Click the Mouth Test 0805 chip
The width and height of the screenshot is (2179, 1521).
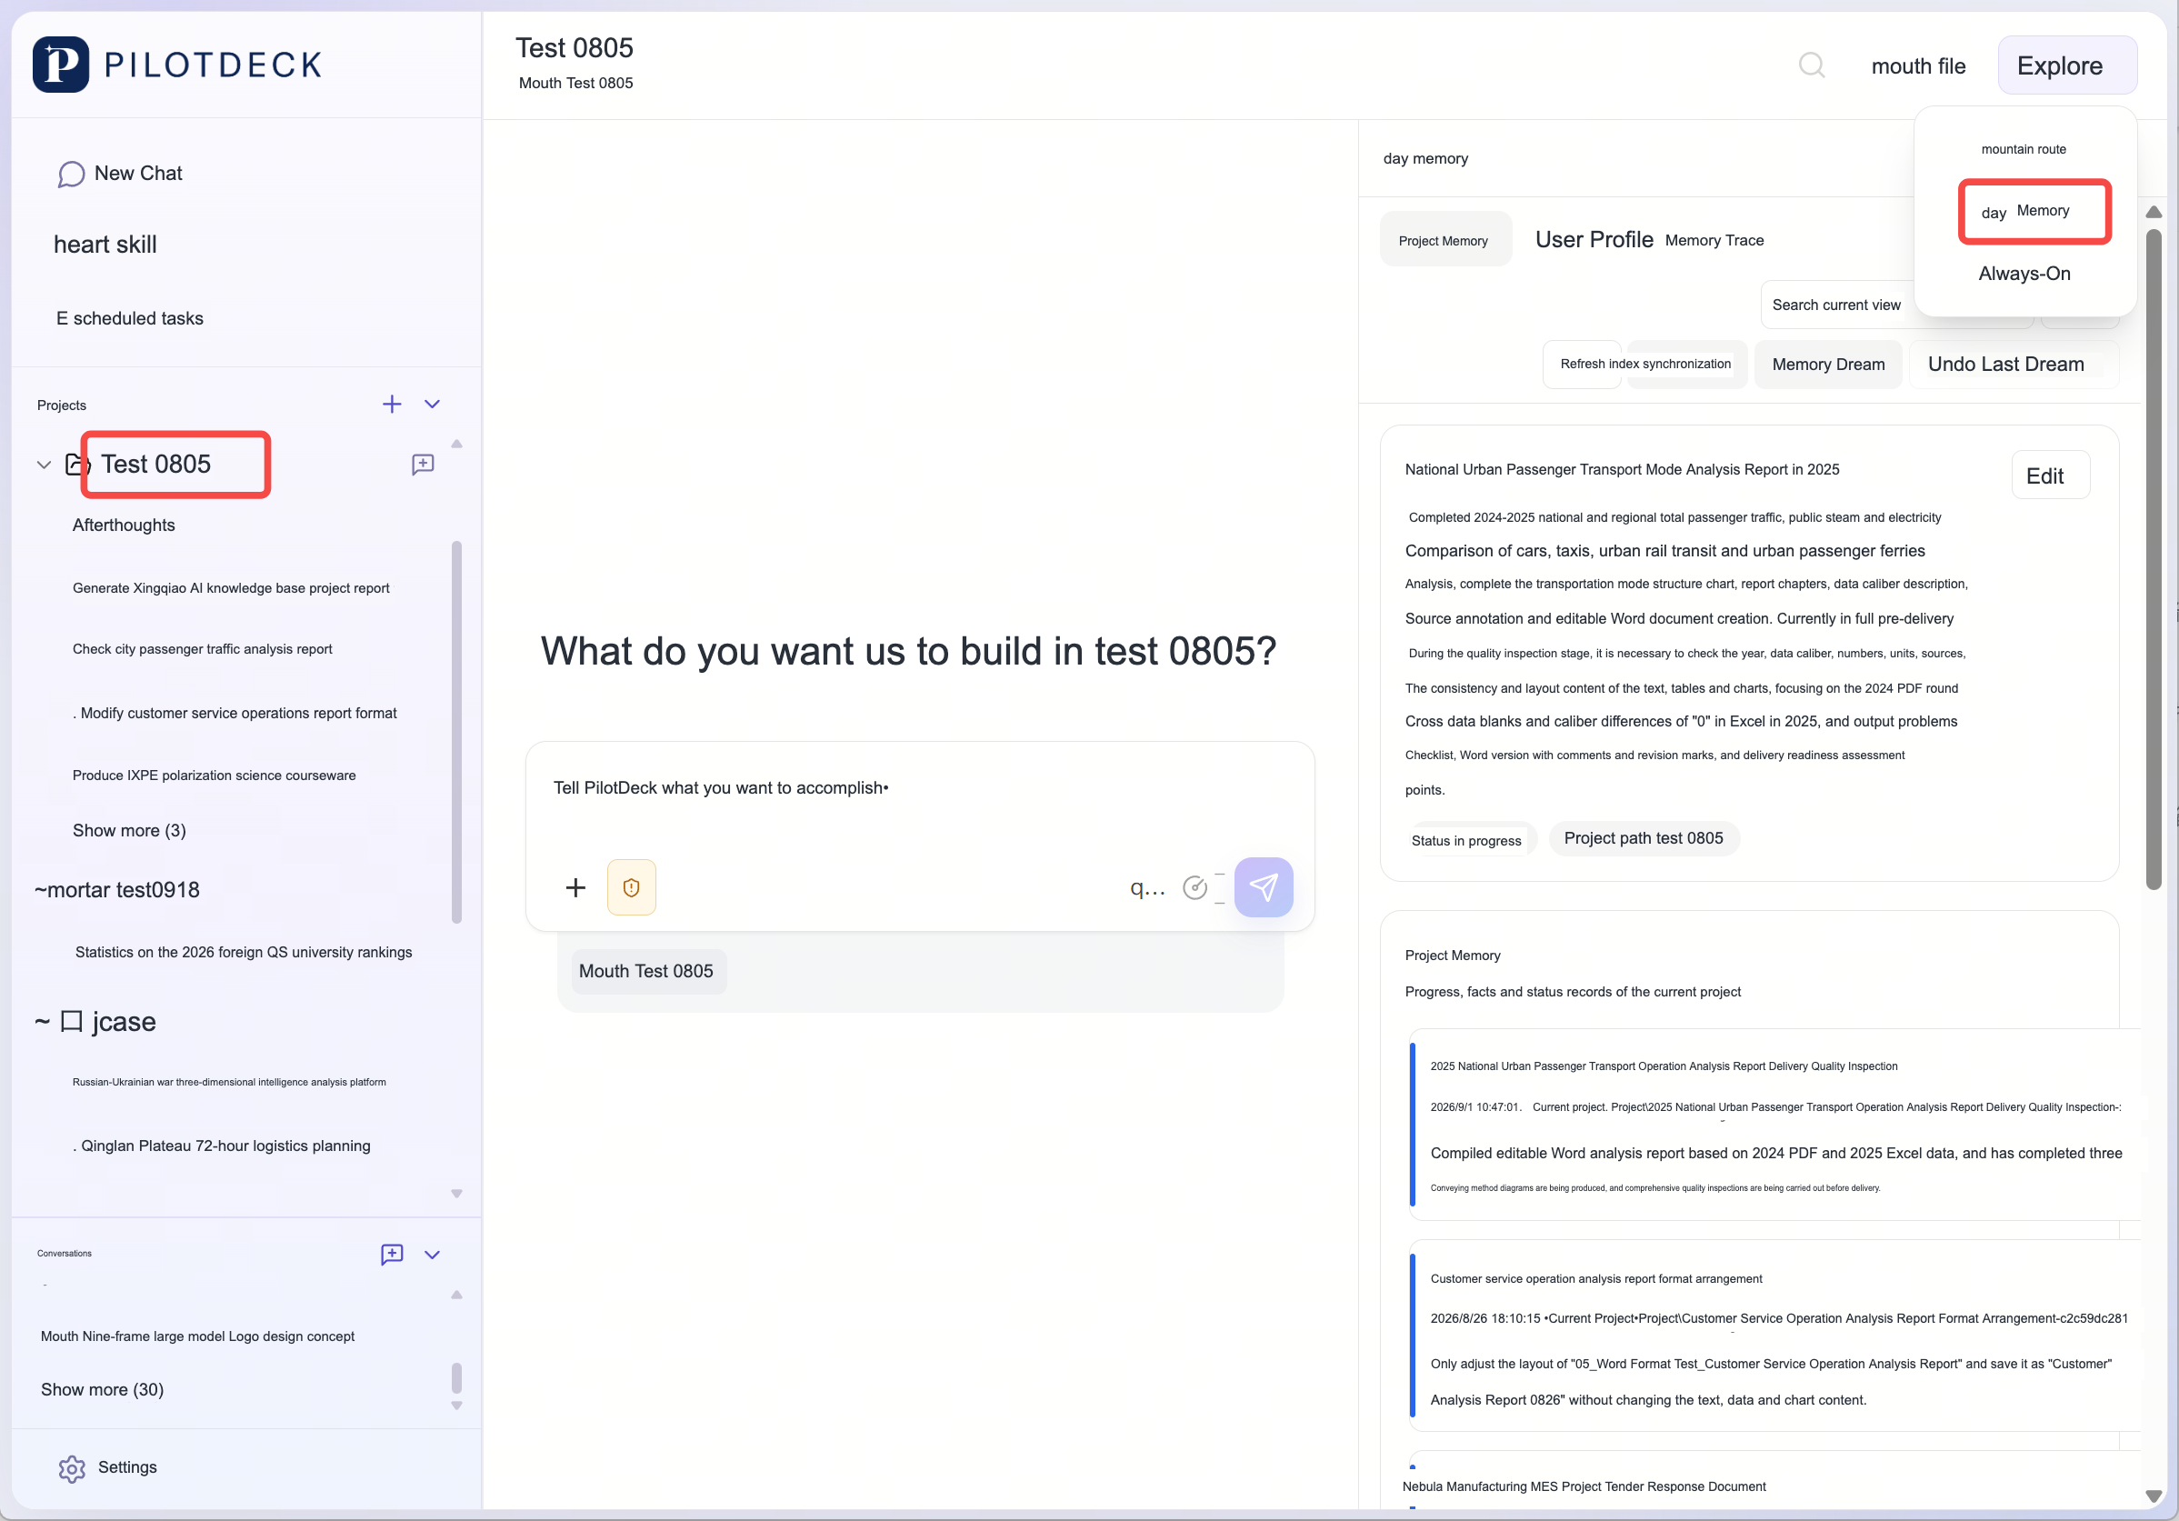coord(647,972)
